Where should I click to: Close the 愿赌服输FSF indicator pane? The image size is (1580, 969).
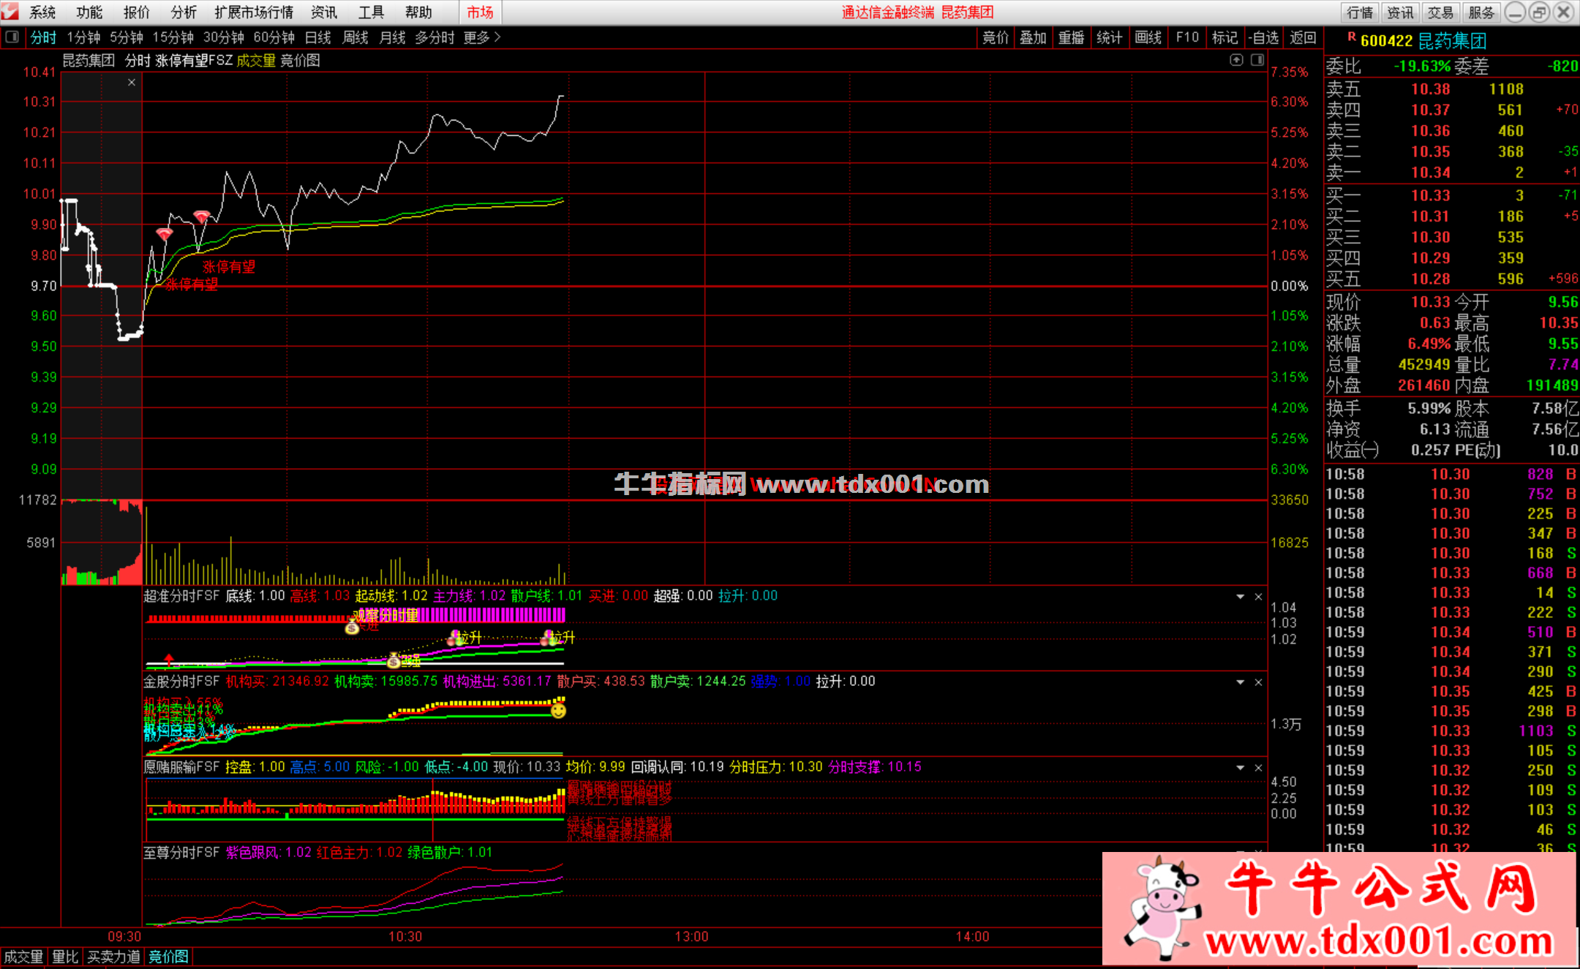tap(1258, 768)
